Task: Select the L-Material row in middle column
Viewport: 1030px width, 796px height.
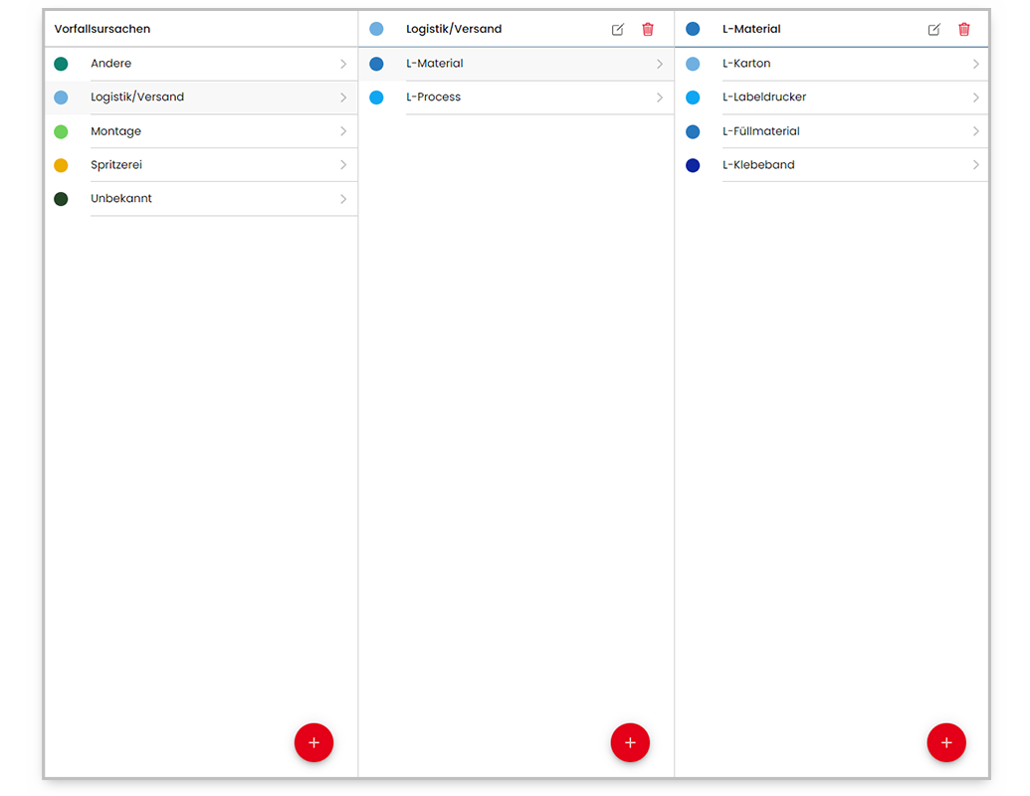Action: click(435, 64)
